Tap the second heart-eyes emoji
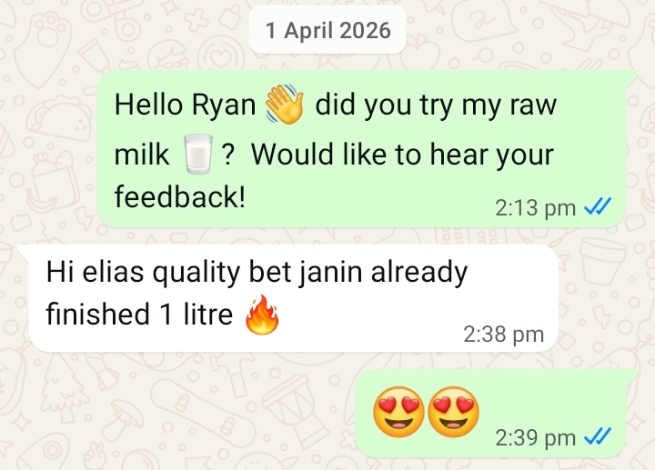 454,412
